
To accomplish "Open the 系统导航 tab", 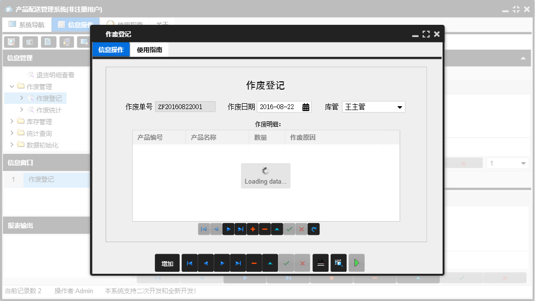I will pyautogui.click(x=27, y=24).
